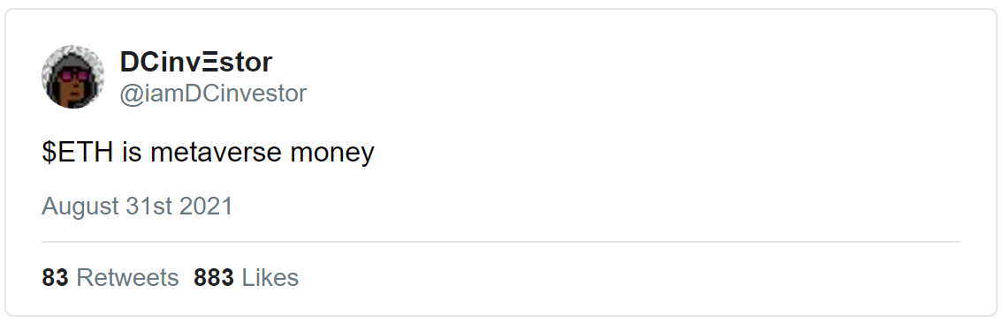
Task: Click the Ξ symbol in the display name
Action: tap(208, 62)
